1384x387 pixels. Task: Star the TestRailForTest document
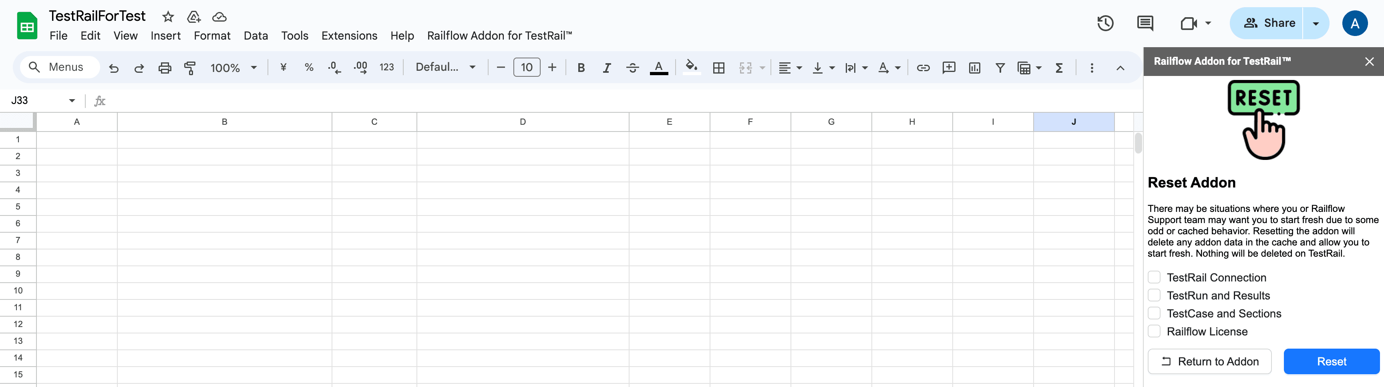168,17
